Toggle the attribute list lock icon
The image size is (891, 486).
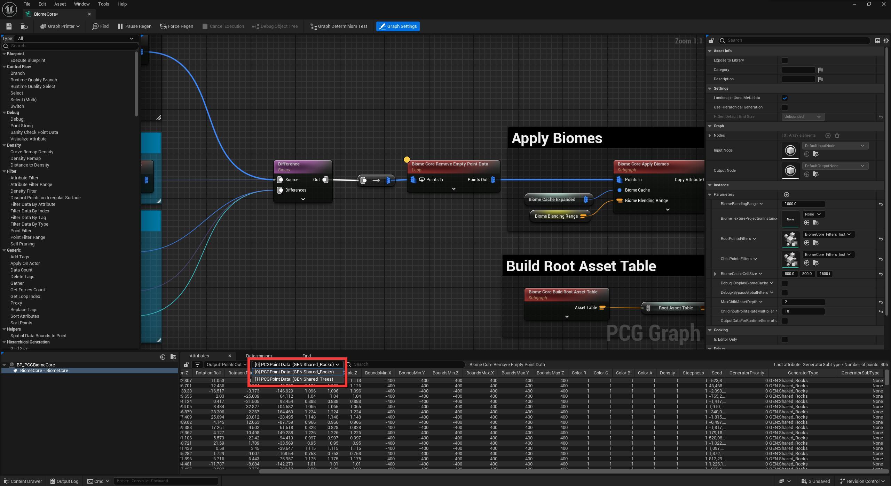coord(186,365)
